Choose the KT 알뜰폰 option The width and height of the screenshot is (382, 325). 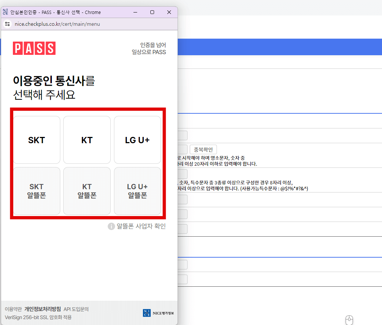point(87,191)
